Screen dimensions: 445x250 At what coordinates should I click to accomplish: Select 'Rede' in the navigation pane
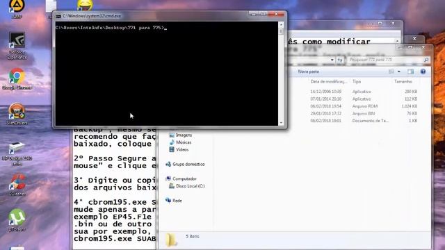tap(173, 201)
